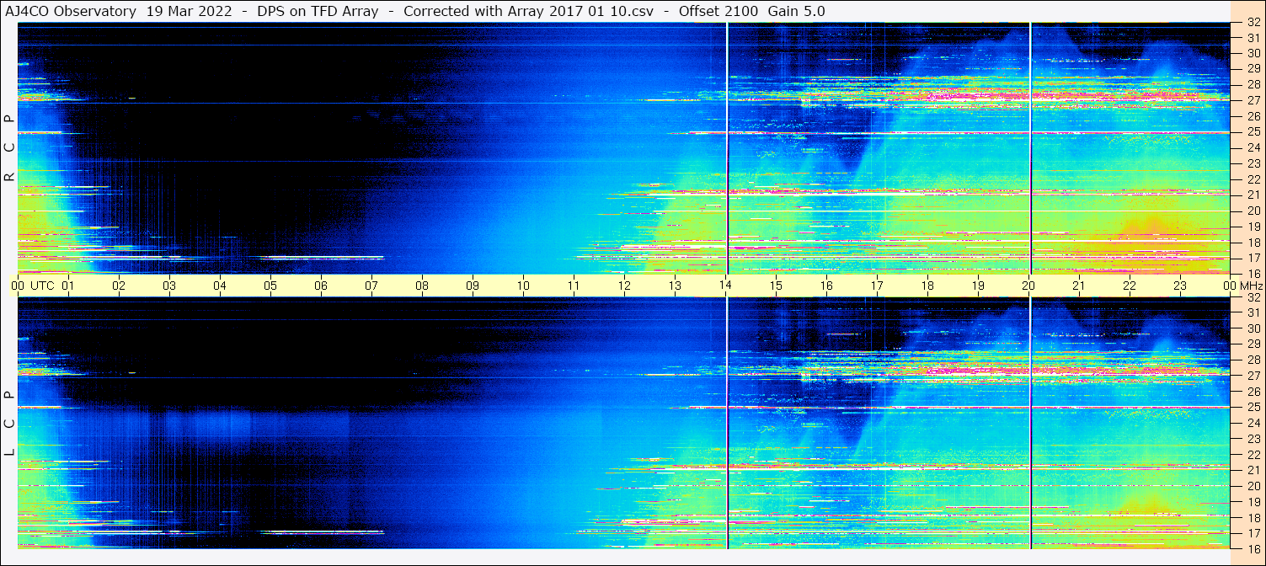Click the UTC label on the time axis
Screen dimensions: 1266x566
click(43, 286)
